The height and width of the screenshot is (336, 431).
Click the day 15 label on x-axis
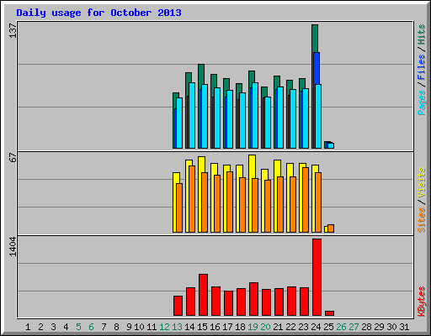pyautogui.click(x=202, y=327)
